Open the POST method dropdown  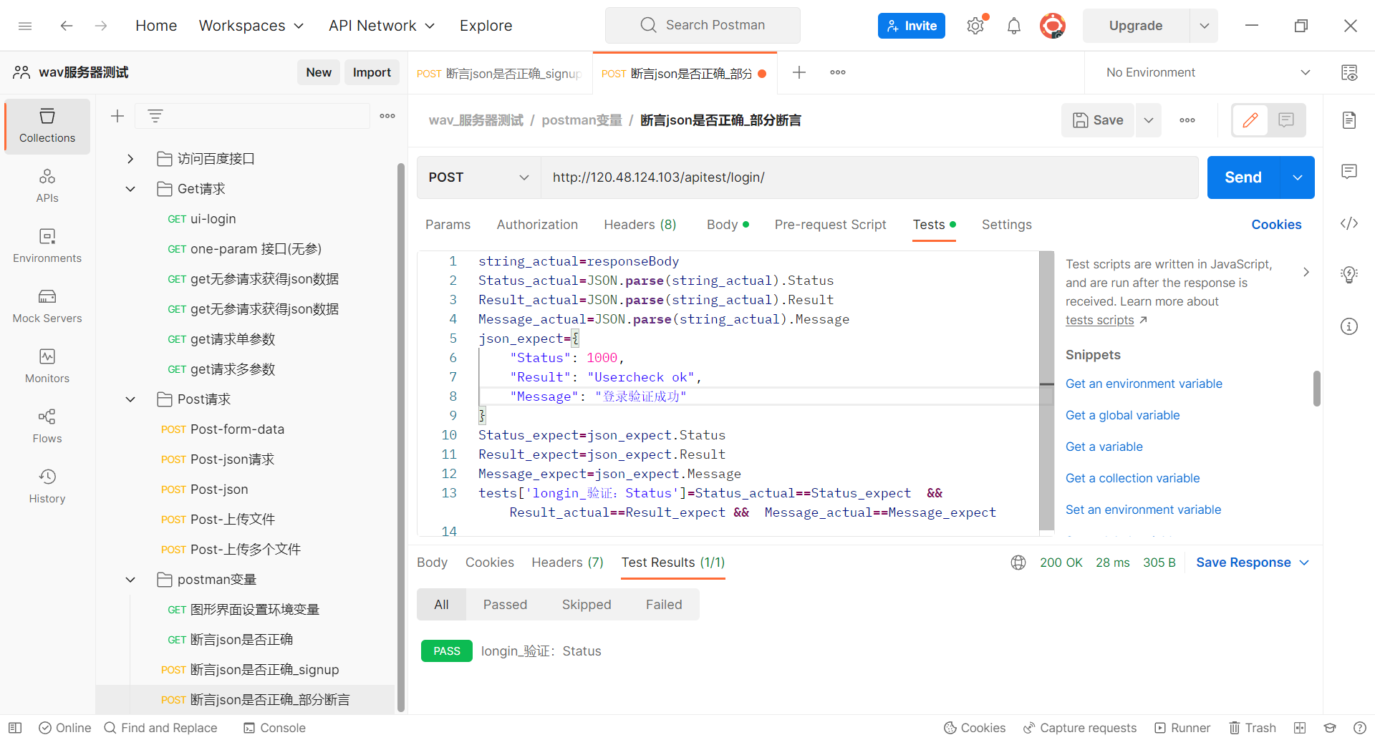pos(478,177)
